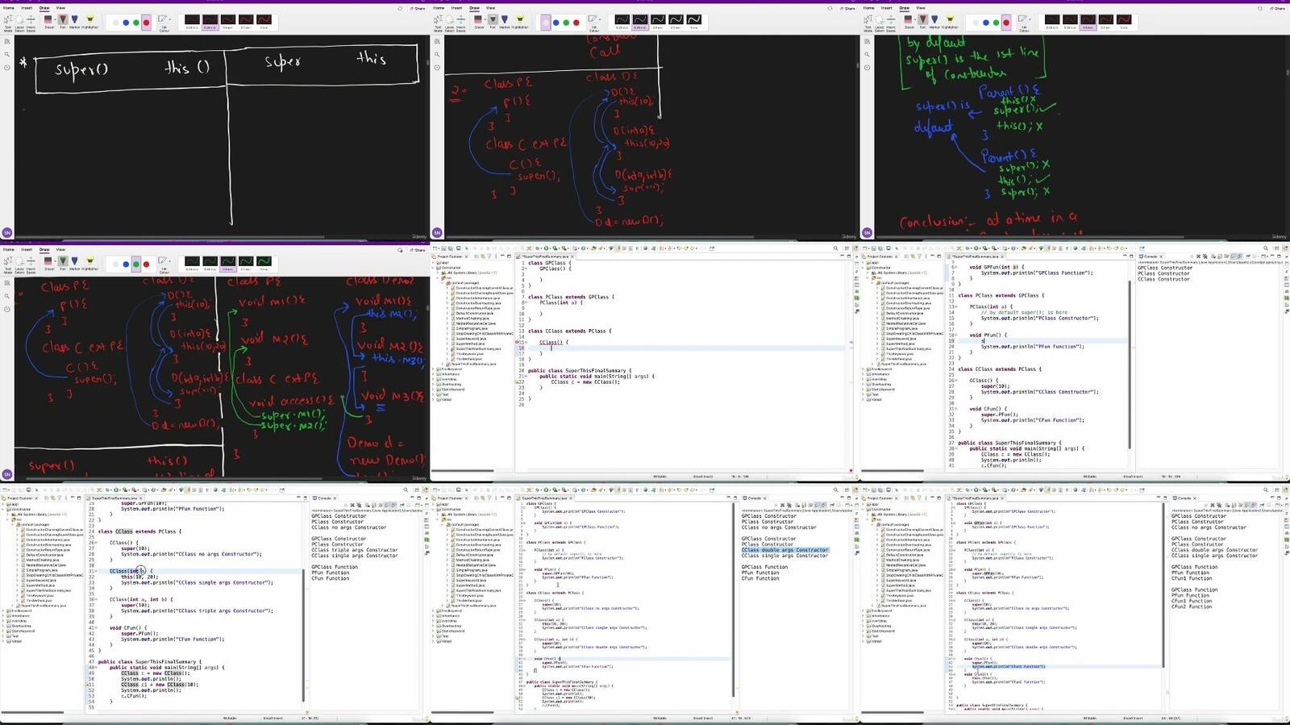Select ConstructorInheritance.java in center Eclipse tree

[478, 298]
